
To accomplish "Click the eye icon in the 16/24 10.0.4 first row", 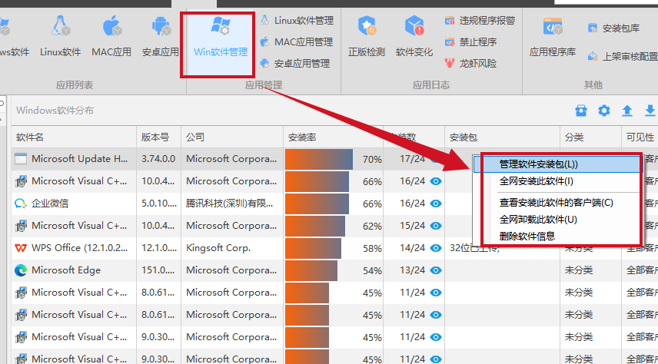I will [x=436, y=181].
